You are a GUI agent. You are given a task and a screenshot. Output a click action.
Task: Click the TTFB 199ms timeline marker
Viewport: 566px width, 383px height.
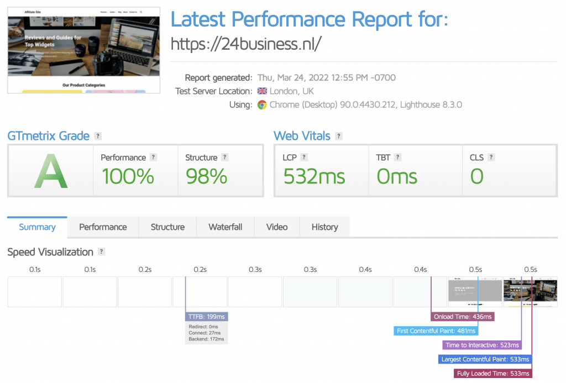click(206, 316)
